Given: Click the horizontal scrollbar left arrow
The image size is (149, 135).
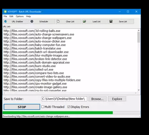Looking at the screenshot, I should [x=4, y=93].
